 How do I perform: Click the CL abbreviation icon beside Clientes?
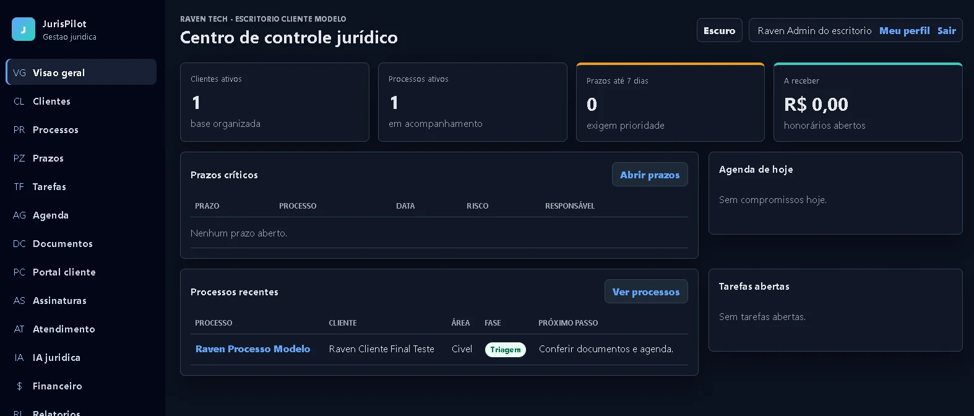[x=19, y=101]
